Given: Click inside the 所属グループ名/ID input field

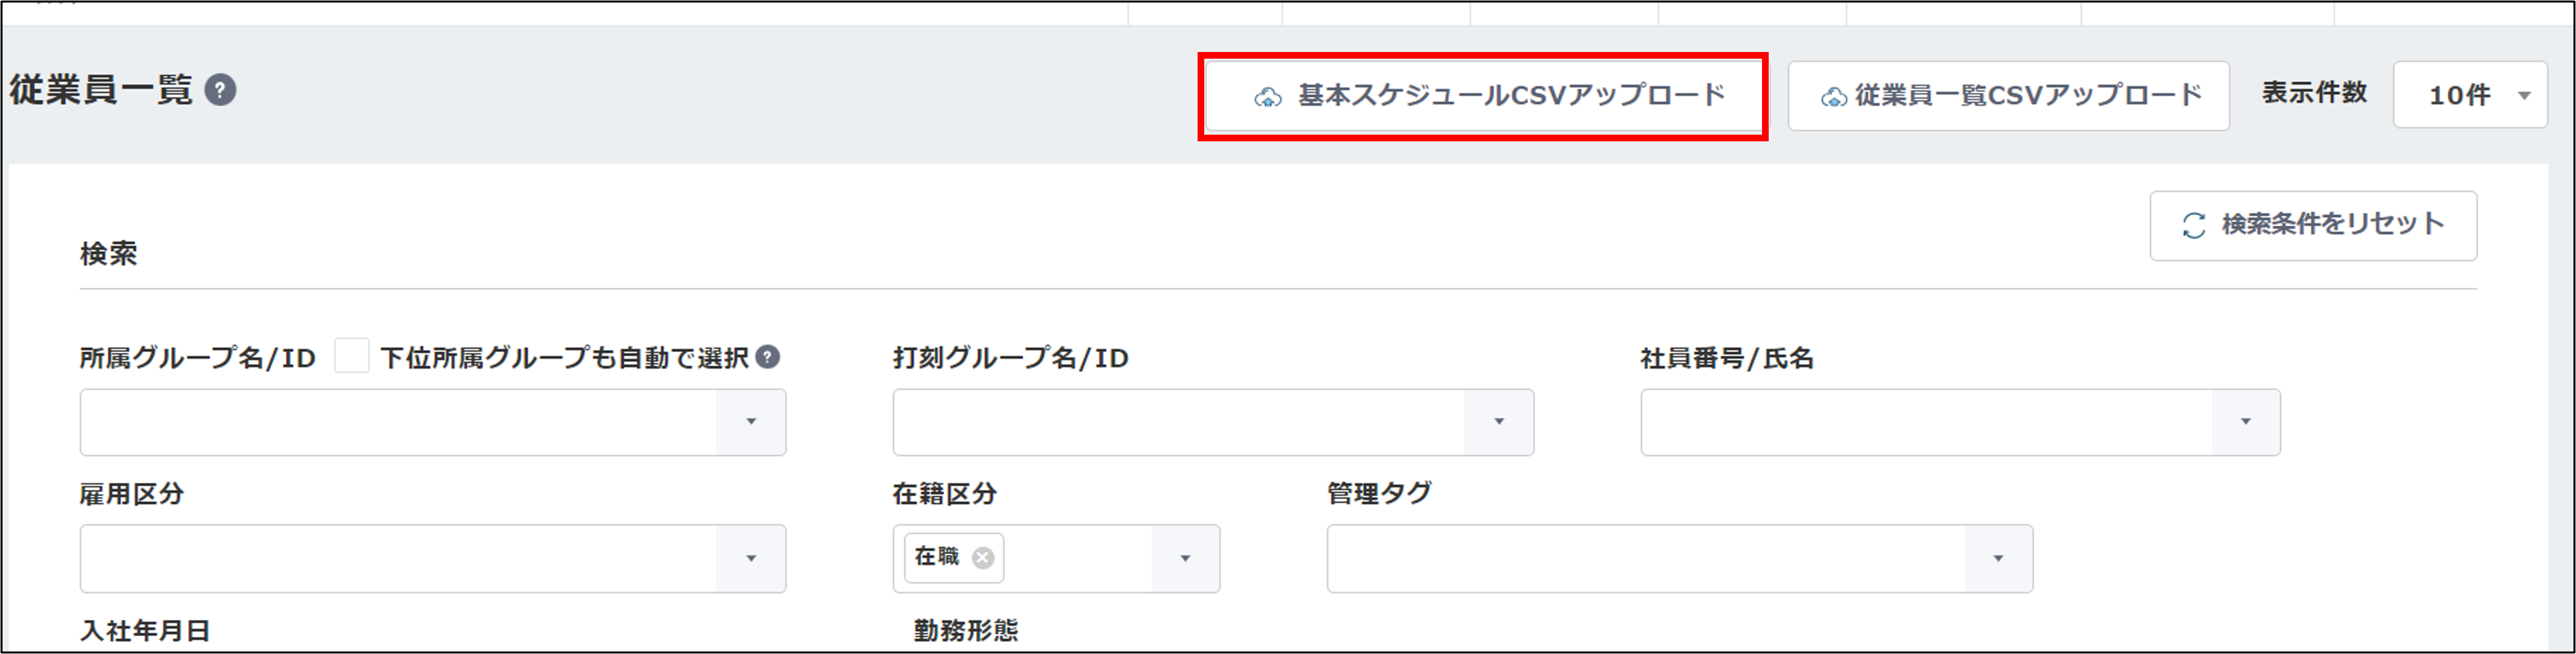Looking at the screenshot, I should point(398,423).
